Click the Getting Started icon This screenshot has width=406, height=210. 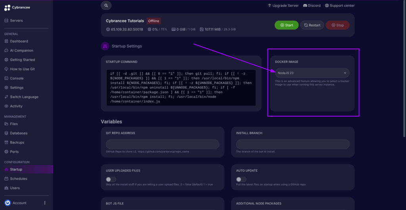click(6, 60)
